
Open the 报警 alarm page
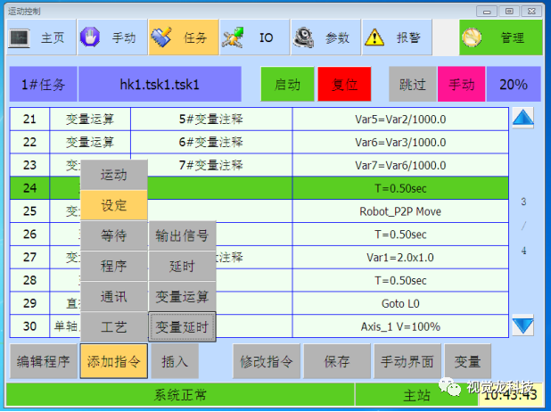(x=396, y=38)
